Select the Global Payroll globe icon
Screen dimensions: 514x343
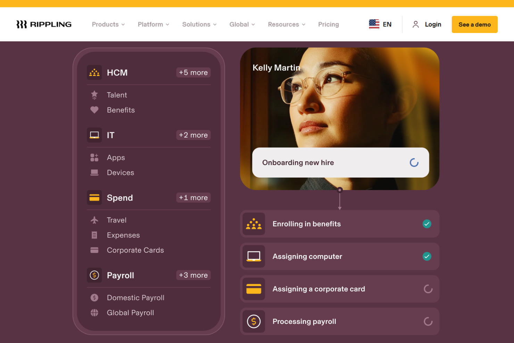[94, 312]
